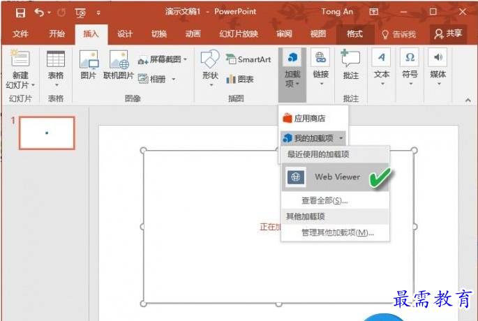Select the Web Viewer add-in
Screen dimensions: 478x321
pyautogui.click(x=335, y=177)
